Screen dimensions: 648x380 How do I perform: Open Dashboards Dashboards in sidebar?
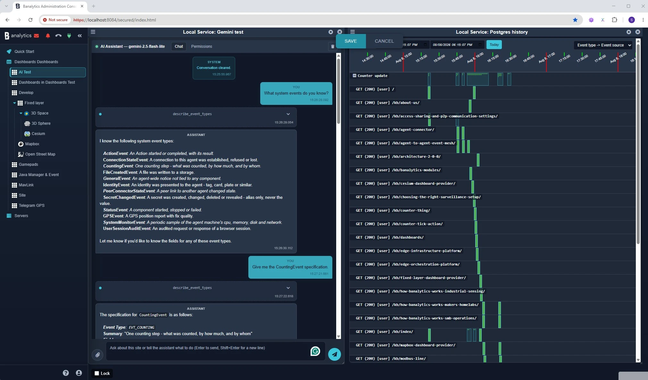pyautogui.click(x=36, y=62)
